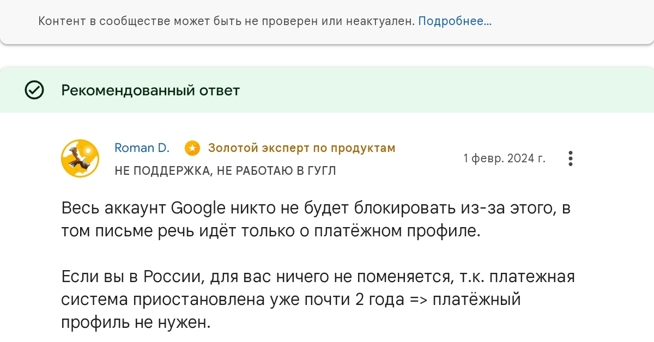The width and height of the screenshot is (654, 342).
Task: Click the post date 1 февр. 2024 г.
Action: point(504,158)
